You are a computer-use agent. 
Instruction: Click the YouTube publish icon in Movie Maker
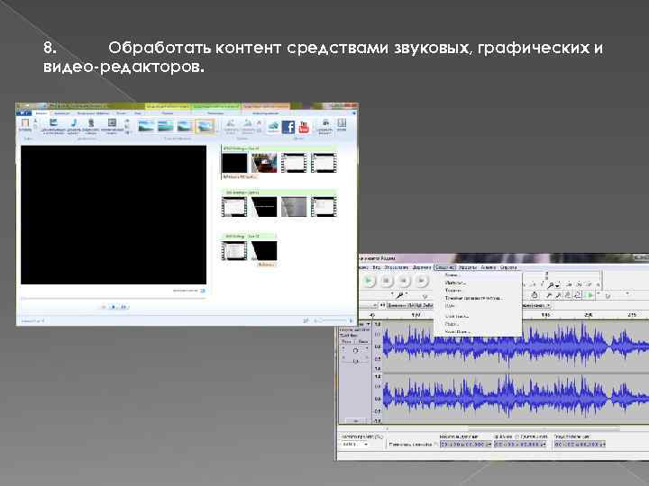point(304,127)
